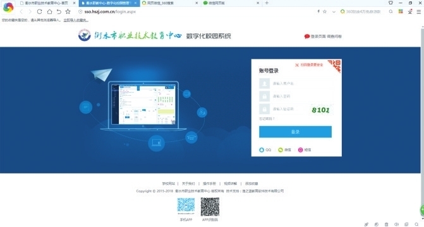424x227 pixels.
Task: Click the verification code input field
Action: [x=283, y=109]
